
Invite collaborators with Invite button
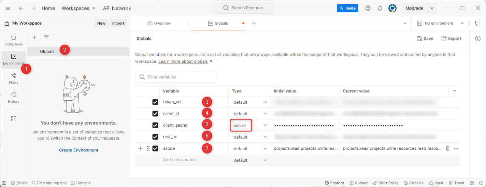pyautogui.click(x=347, y=8)
